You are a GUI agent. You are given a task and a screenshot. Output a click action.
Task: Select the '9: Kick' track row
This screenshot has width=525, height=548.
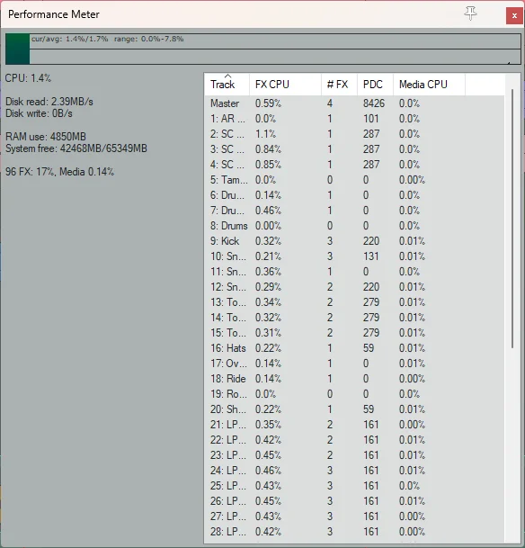(354, 241)
